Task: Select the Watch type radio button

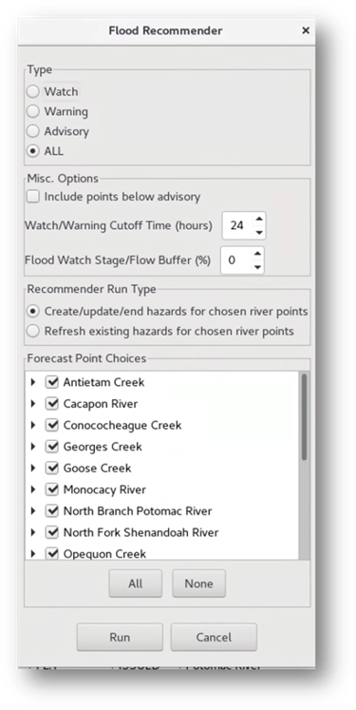Action: pyautogui.click(x=32, y=91)
